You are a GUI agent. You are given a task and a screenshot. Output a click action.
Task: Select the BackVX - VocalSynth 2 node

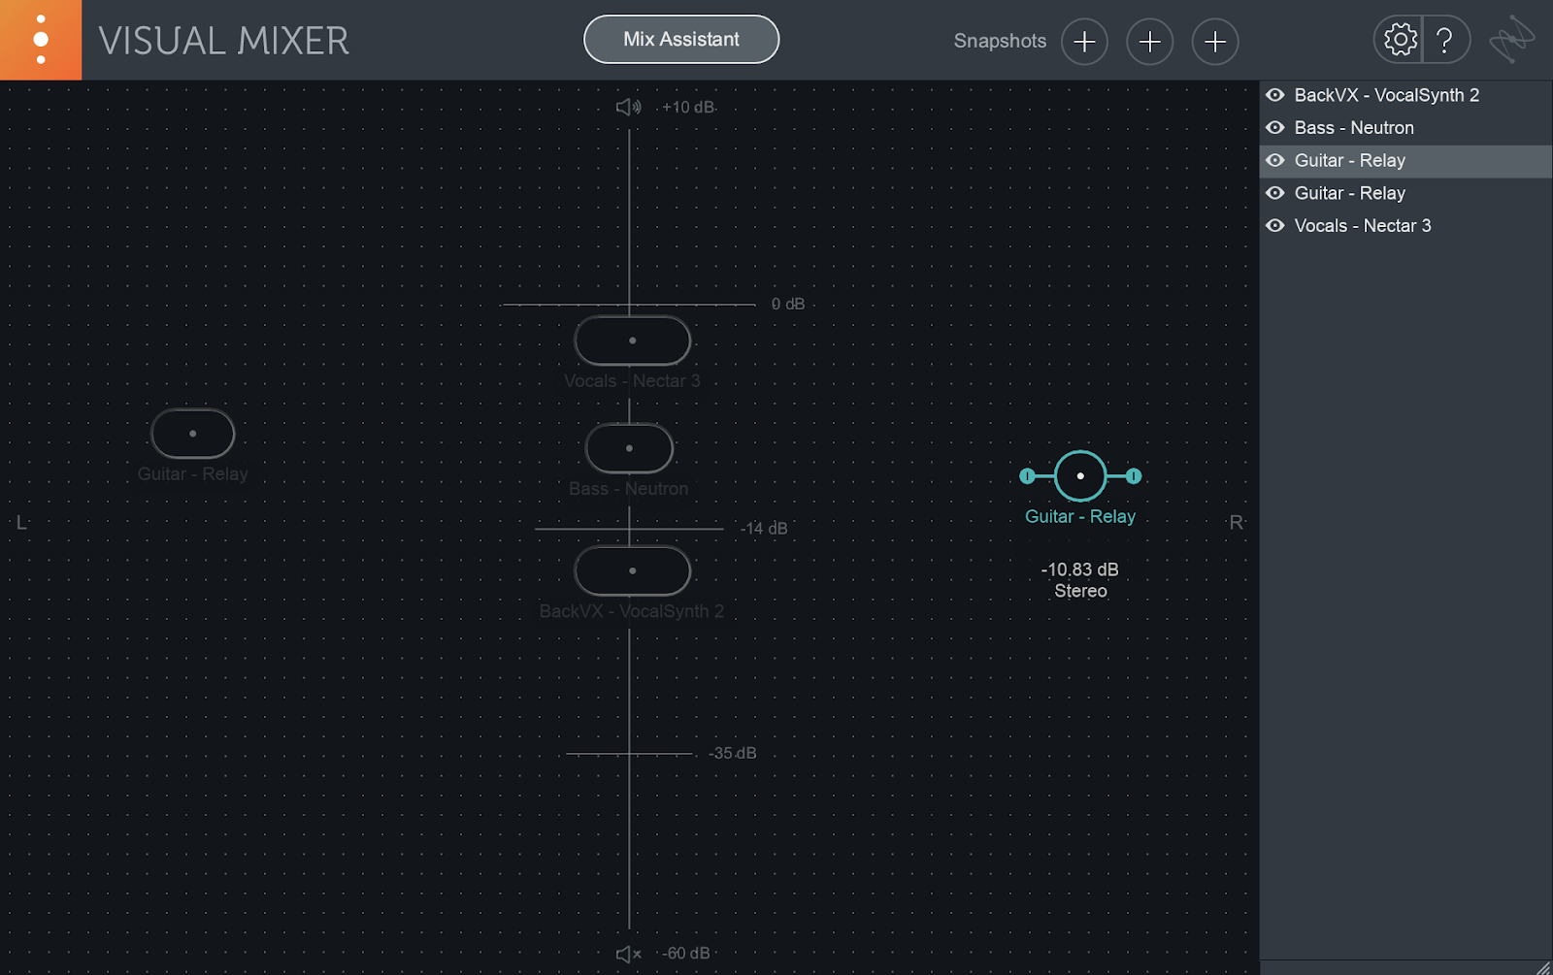point(632,570)
